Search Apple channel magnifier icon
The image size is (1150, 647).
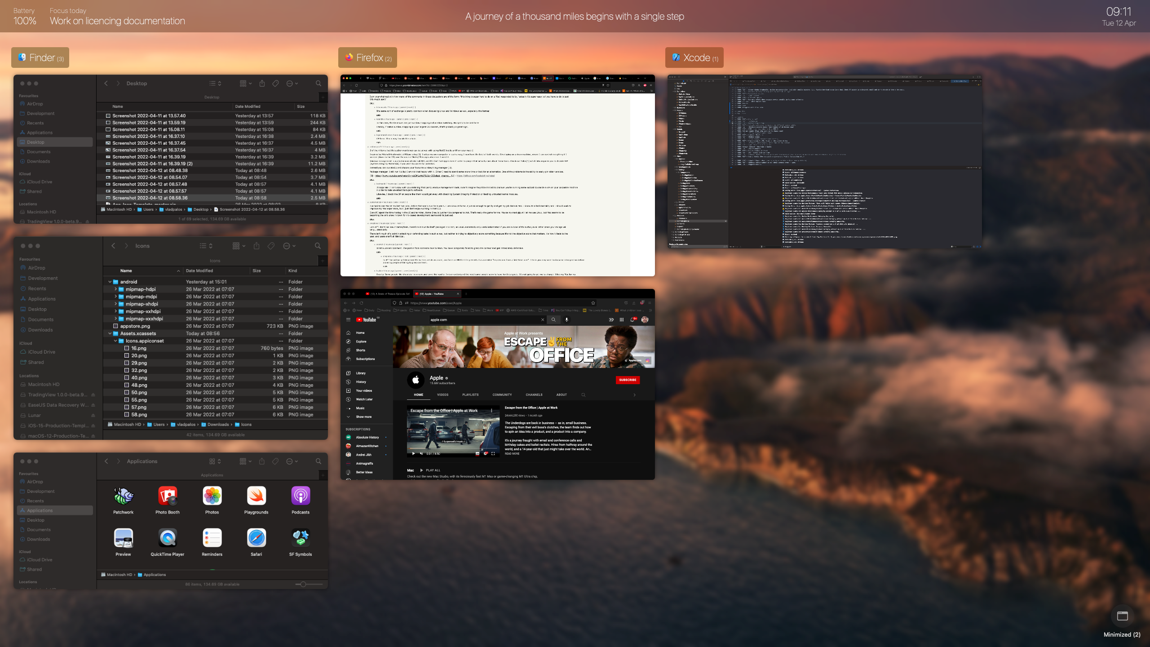tap(584, 395)
